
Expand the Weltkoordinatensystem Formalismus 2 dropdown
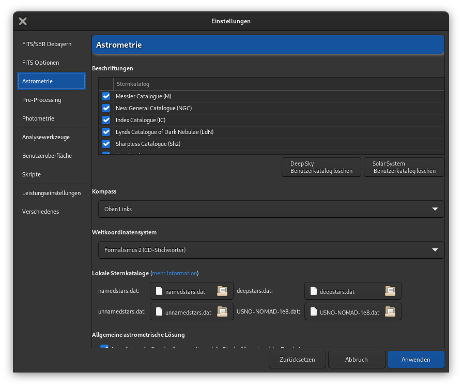coord(271,250)
